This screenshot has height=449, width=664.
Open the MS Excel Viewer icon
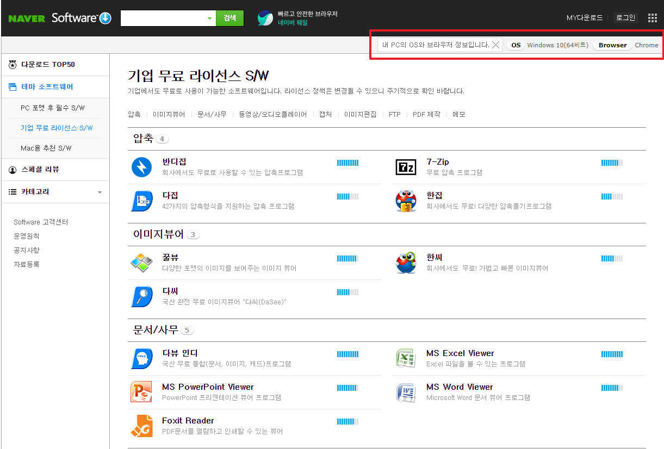tap(406, 358)
